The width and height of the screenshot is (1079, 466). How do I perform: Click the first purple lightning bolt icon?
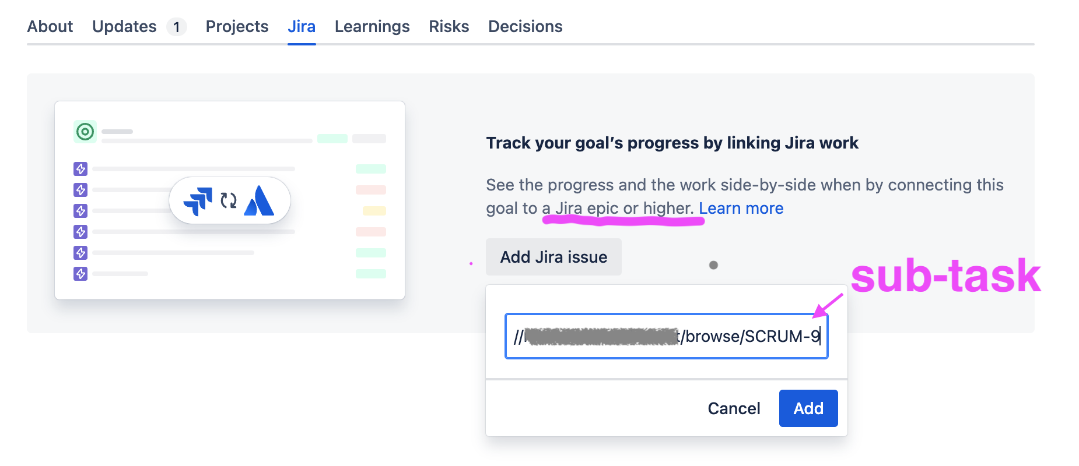click(80, 169)
